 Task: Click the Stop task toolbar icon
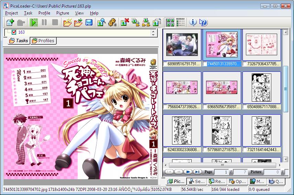coord(55,23)
